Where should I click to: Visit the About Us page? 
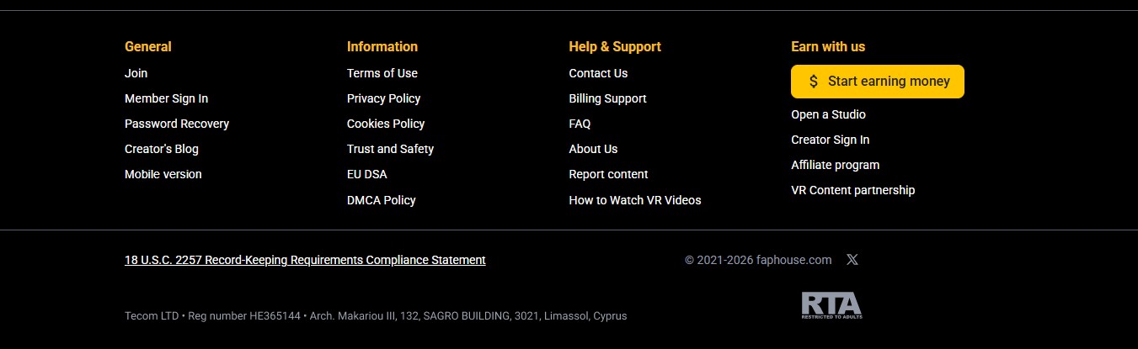coord(593,149)
